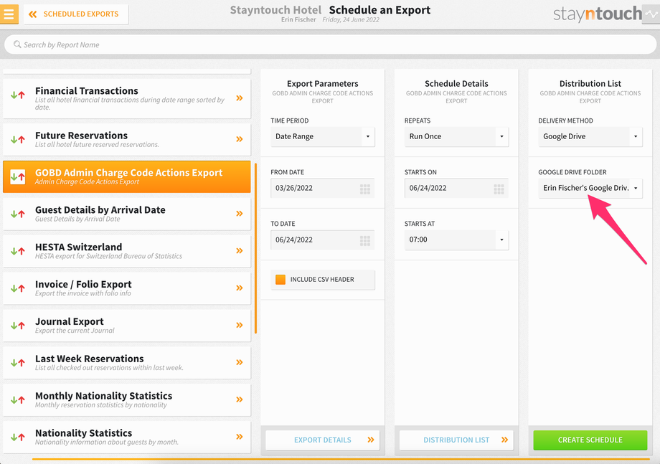Image resolution: width=660 pixels, height=464 pixels.
Task: Open the Delivery Method dropdown
Action: point(590,136)
